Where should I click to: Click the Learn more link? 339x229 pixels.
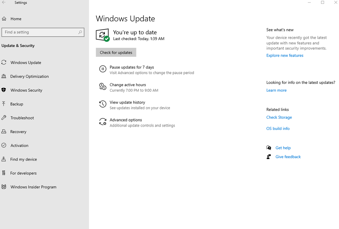coord(276,90)
